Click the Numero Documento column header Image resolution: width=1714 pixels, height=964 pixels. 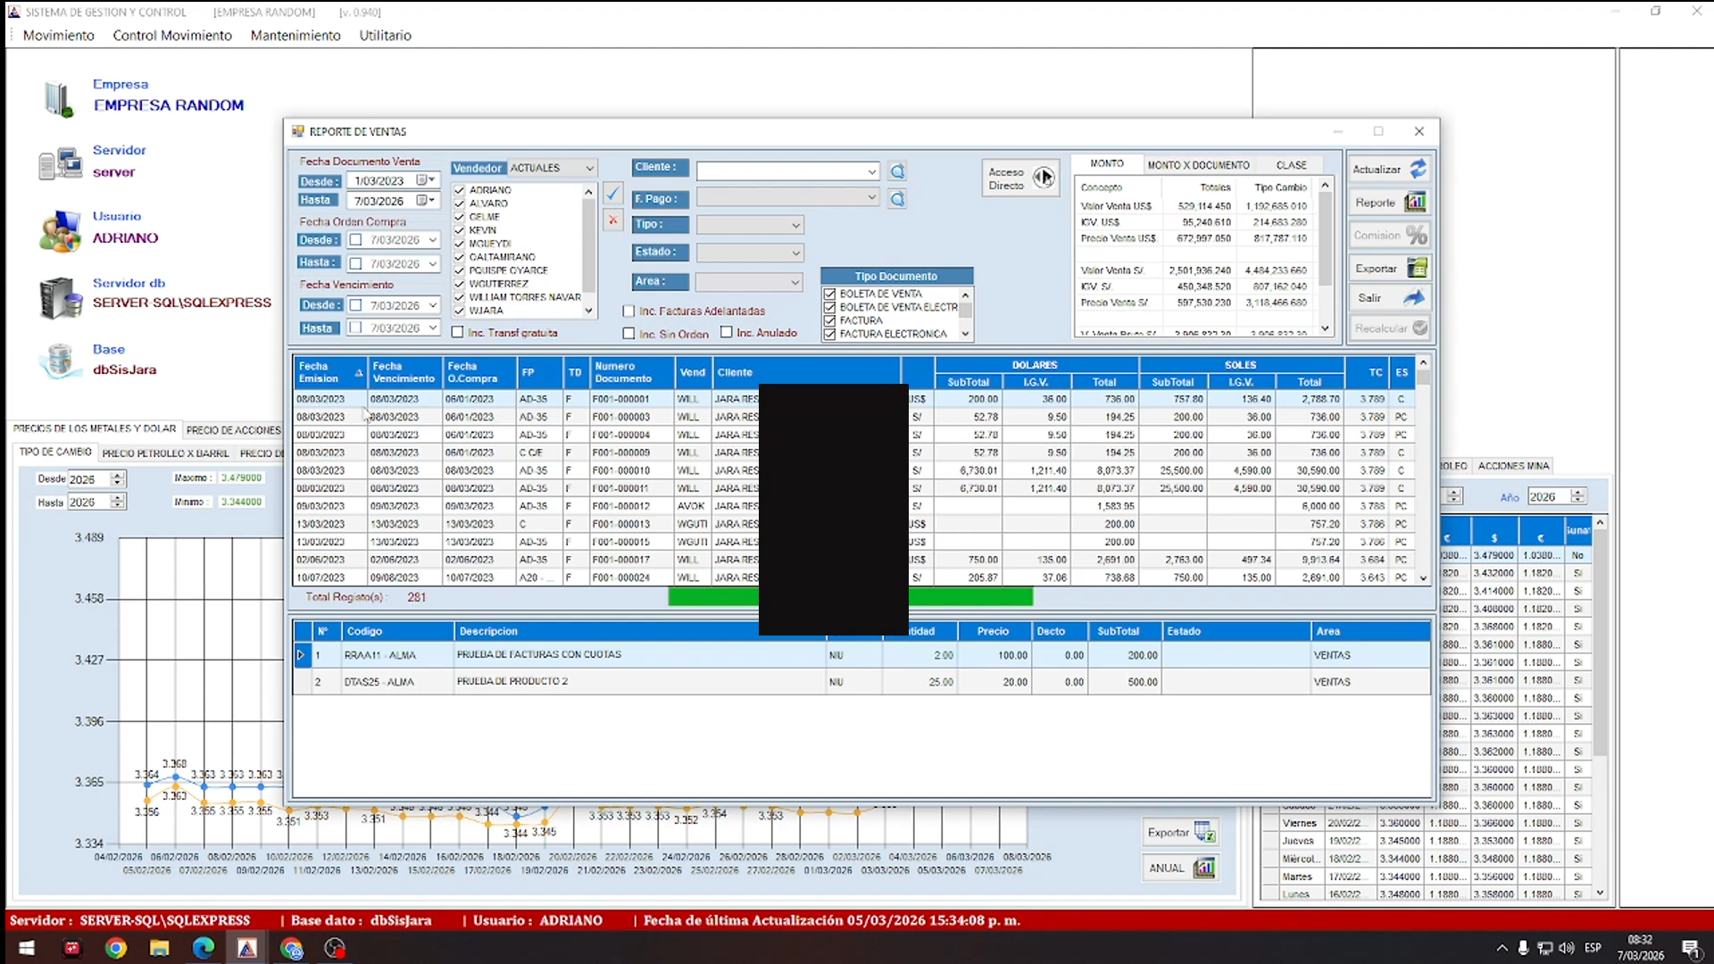pos(632,372)
